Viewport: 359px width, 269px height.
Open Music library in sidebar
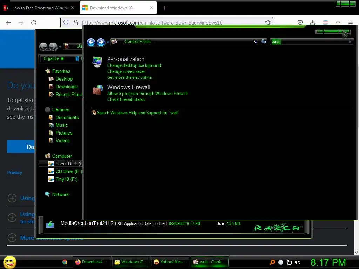62,125
